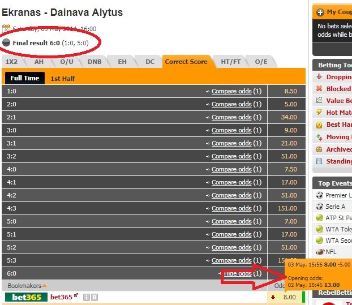Sort by the Bookmakers column arrow
The image size is (352, 305).
tap(45, 286)
